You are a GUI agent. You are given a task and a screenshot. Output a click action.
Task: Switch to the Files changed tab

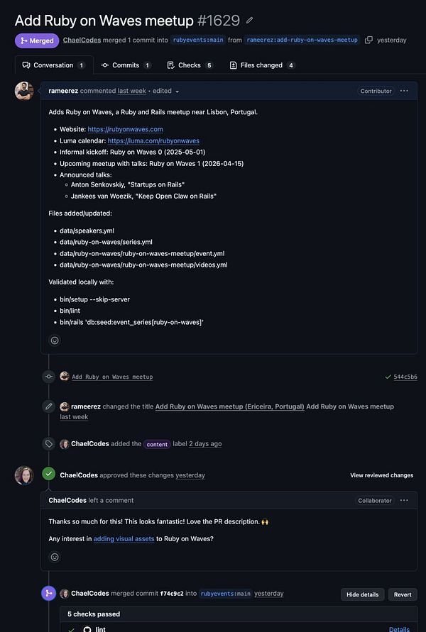[261, 65]
